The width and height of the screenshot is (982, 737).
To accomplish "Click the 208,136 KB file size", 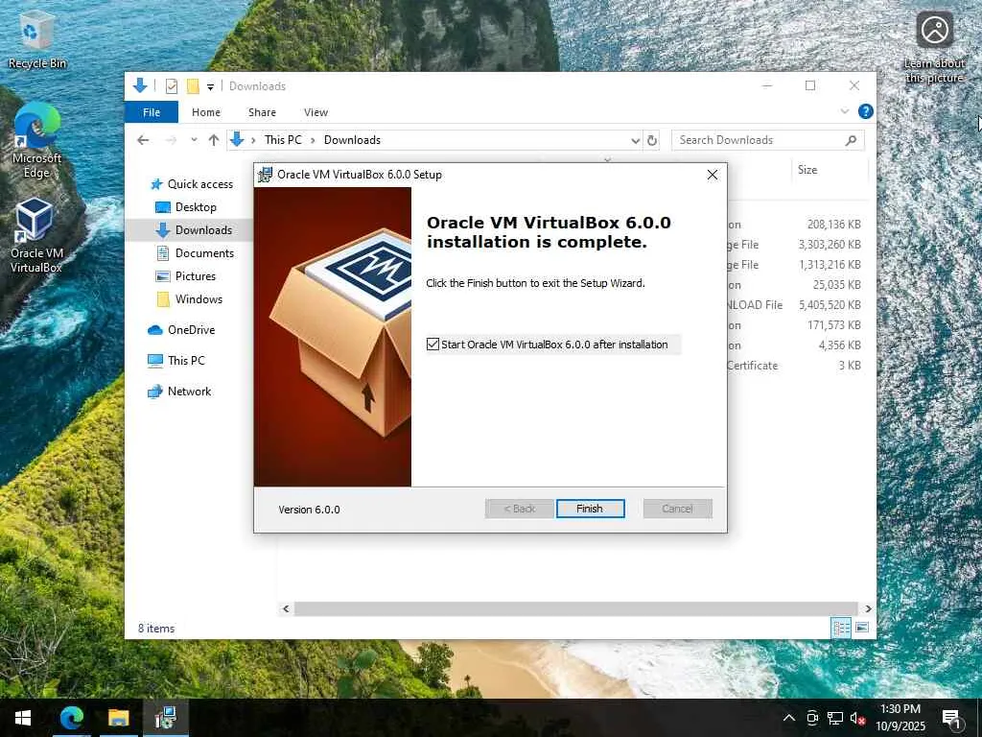I will (833, 225).
